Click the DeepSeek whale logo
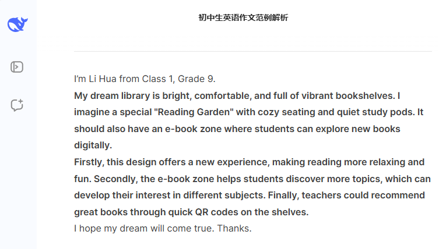Viewport: 439px width, 249px height. 17,24
